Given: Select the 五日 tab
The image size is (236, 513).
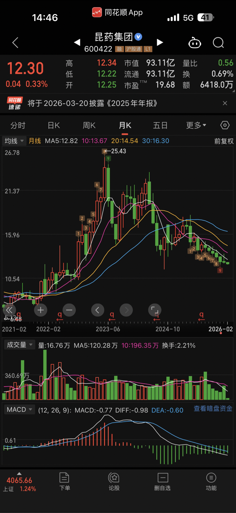Looking at the screenshot, I should (x=160, y=125).
